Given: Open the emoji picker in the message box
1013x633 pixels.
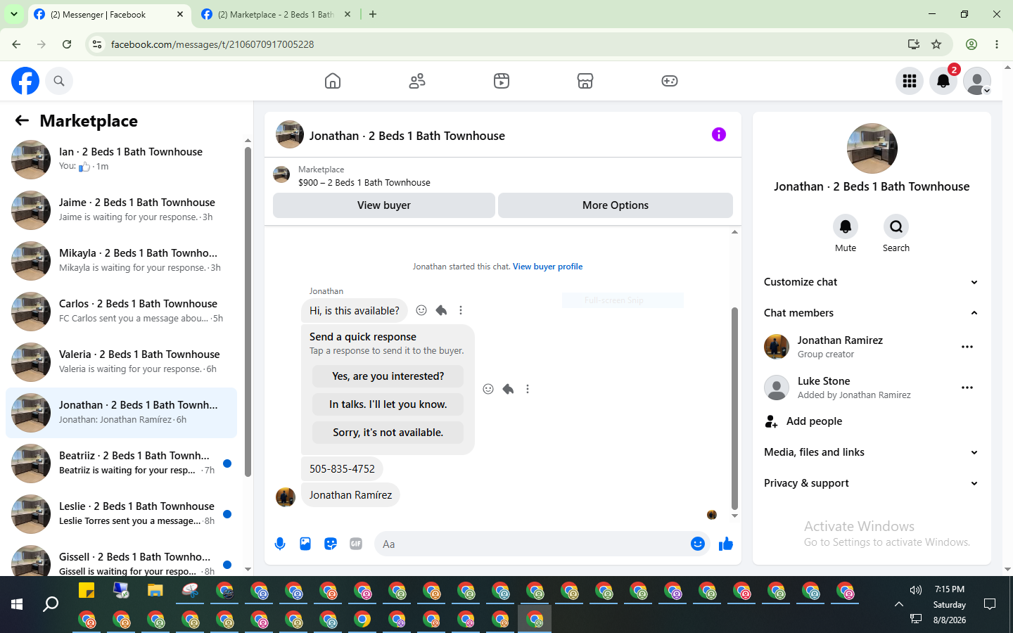Looking at the screenshot, I should coord(698,544).
